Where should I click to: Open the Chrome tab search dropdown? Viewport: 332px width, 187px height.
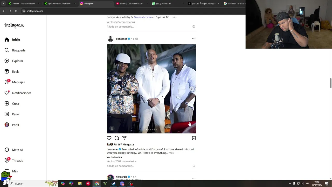pyautogui.click(x=3, y=4)
